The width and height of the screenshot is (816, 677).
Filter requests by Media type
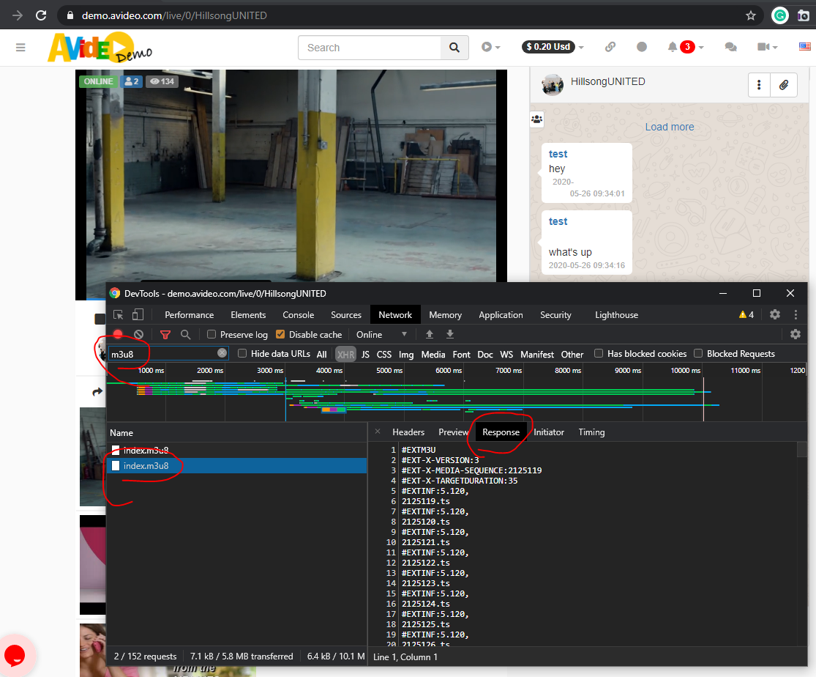tap(433, 355)
